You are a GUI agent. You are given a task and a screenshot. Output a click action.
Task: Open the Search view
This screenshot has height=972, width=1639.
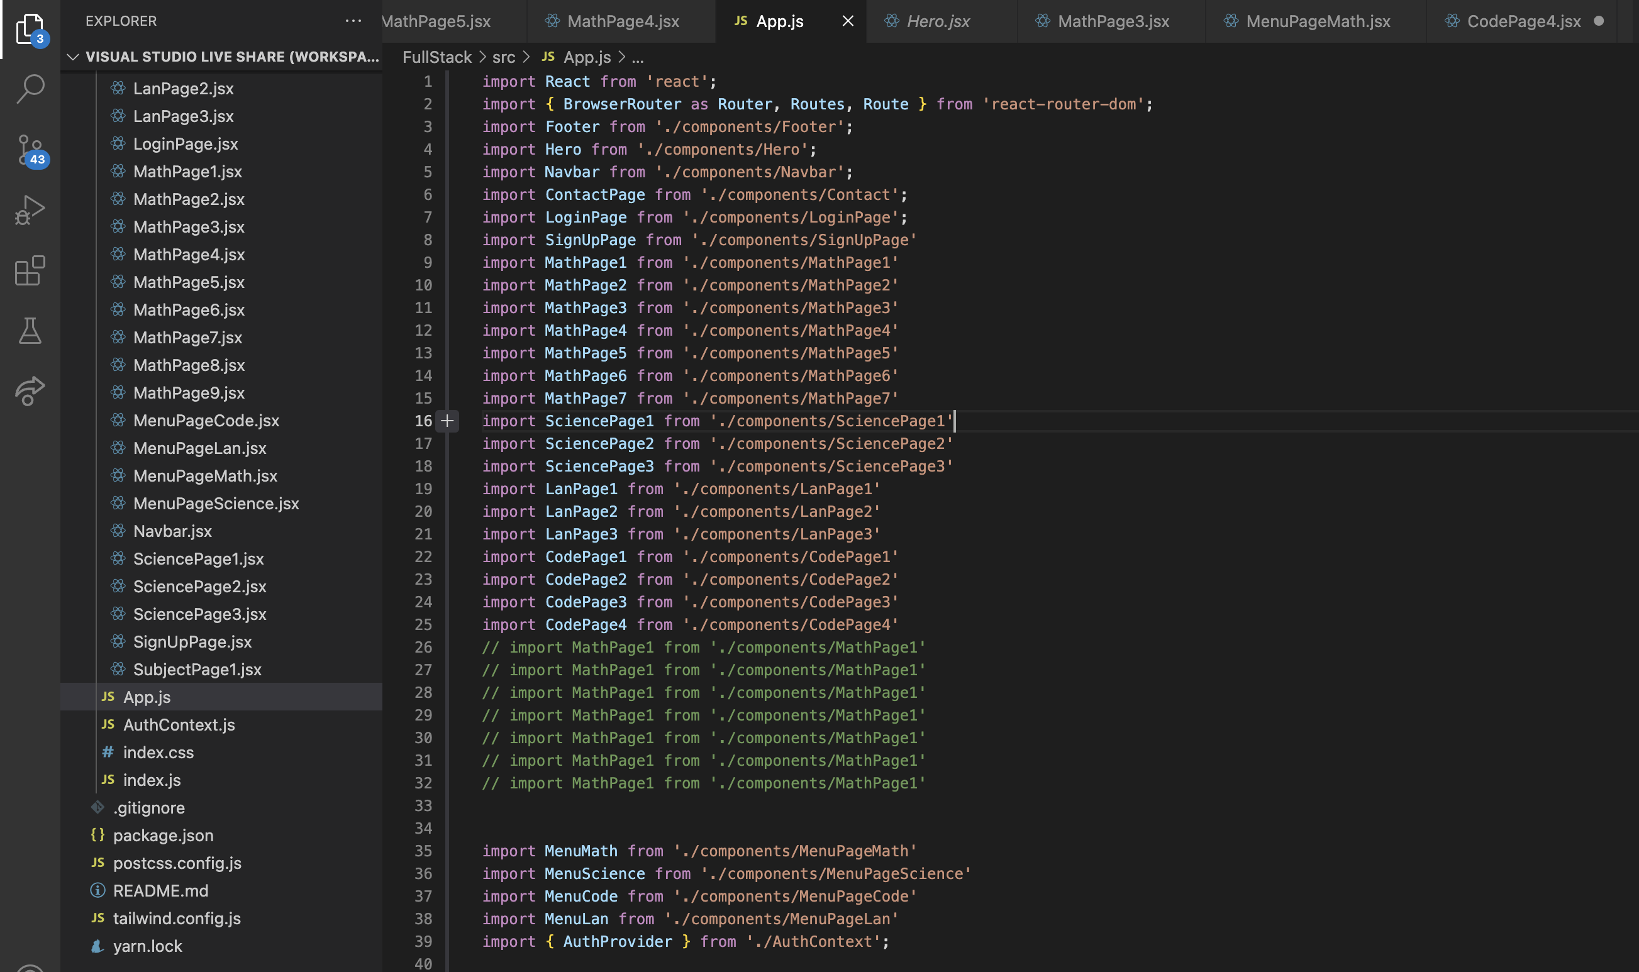click(30, 88)
